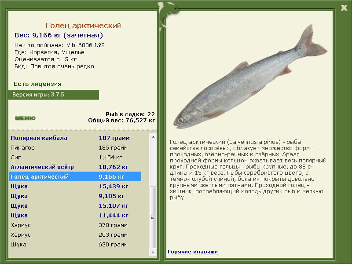Click the Голец арктический title heading
352x264 pixels.
[x=83, y=26]
